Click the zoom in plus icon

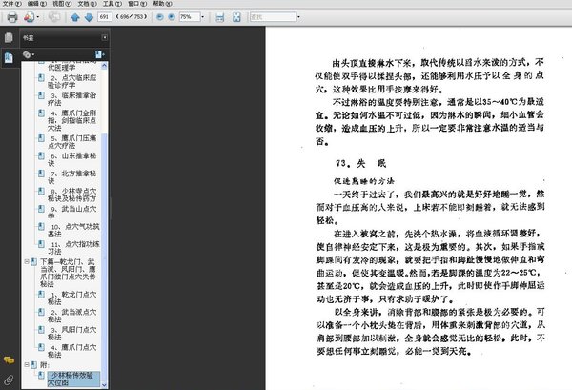172,17
